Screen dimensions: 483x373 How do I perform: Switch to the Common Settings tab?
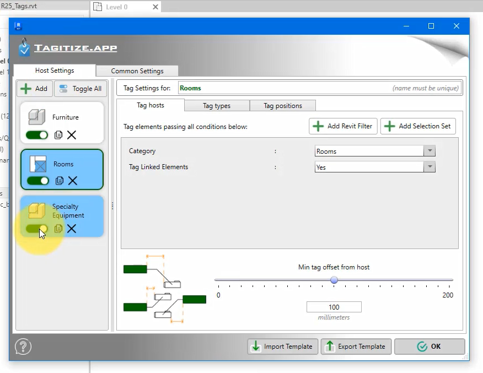pyautogui.click(x=137, y=71)
